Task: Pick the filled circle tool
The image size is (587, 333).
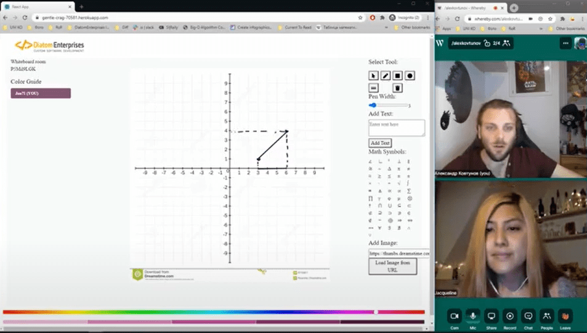Action: [x=410, y=76]
